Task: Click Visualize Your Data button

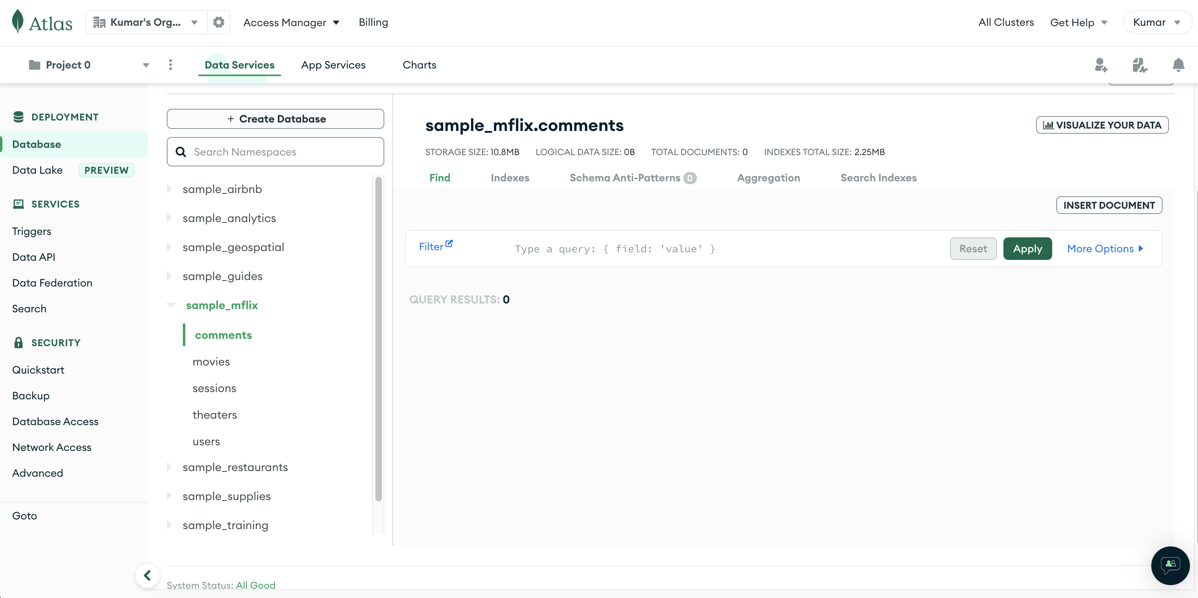Action: coord(1102,125)
